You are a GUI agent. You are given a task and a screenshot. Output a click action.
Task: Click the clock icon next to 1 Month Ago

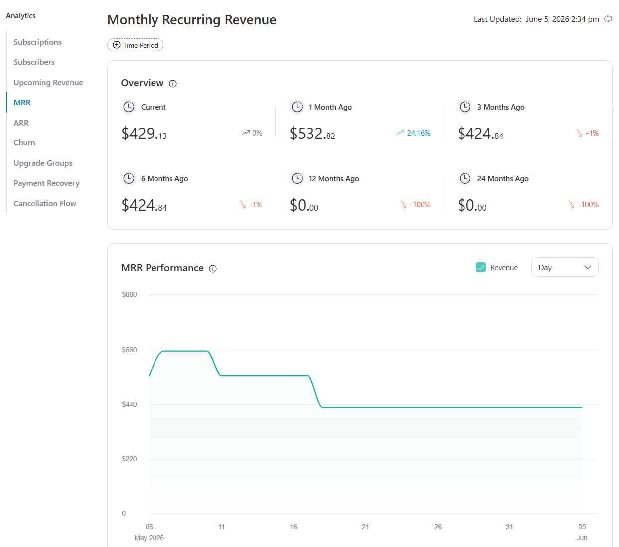pyautogui.click(x=297, y=107)
